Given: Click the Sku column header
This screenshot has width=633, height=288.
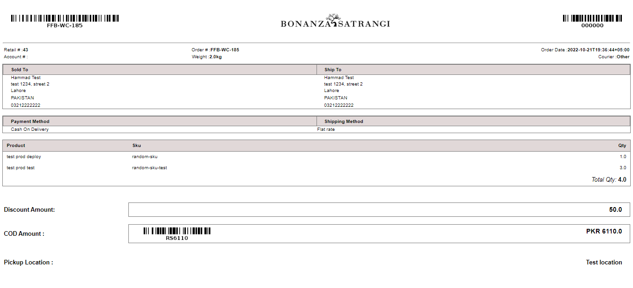Looking at the screenshot, I should (136, 146).
